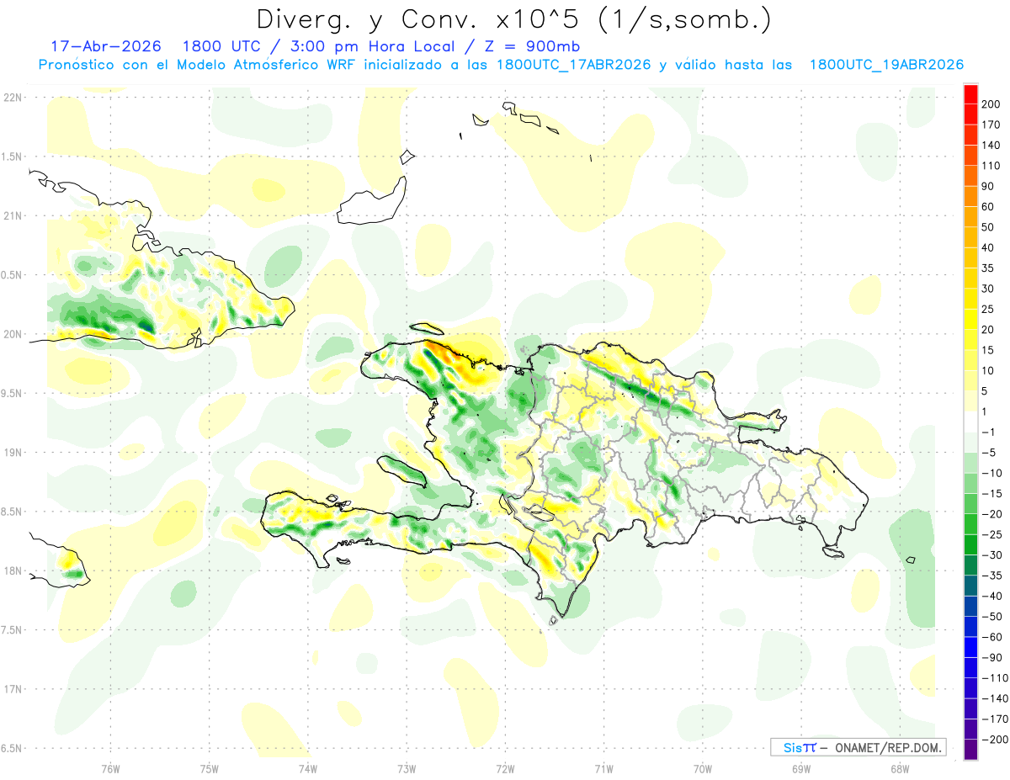Click the 72W longitude axis label
The image size is (1010, 780).
(x=505, y=767)
